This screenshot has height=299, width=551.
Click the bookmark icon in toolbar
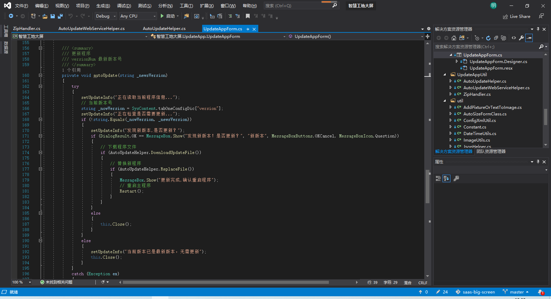click(248, 16)
